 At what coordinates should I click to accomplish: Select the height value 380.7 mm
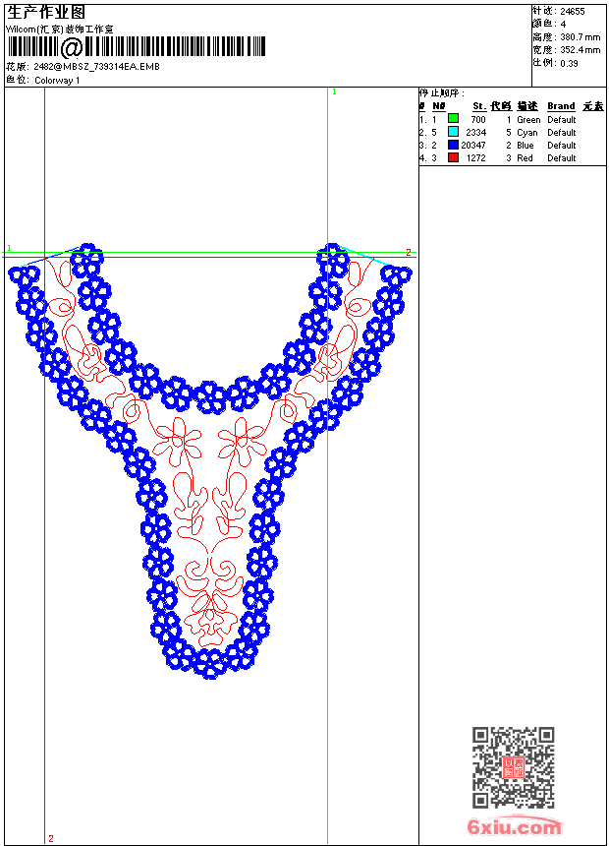point(579,36)
